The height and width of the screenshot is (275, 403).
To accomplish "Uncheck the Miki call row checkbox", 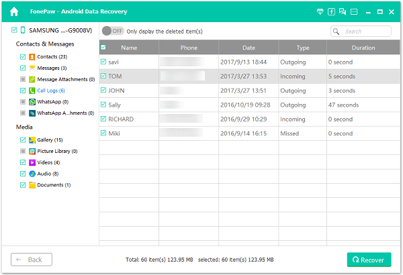I will coord(103,133).
